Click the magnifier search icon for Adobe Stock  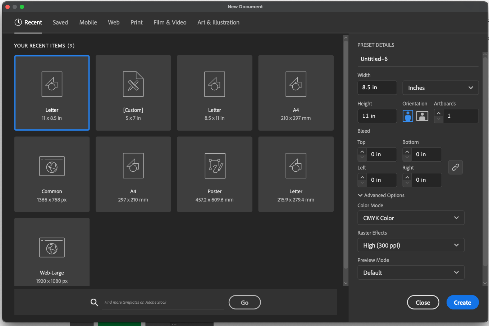(94, 302)
